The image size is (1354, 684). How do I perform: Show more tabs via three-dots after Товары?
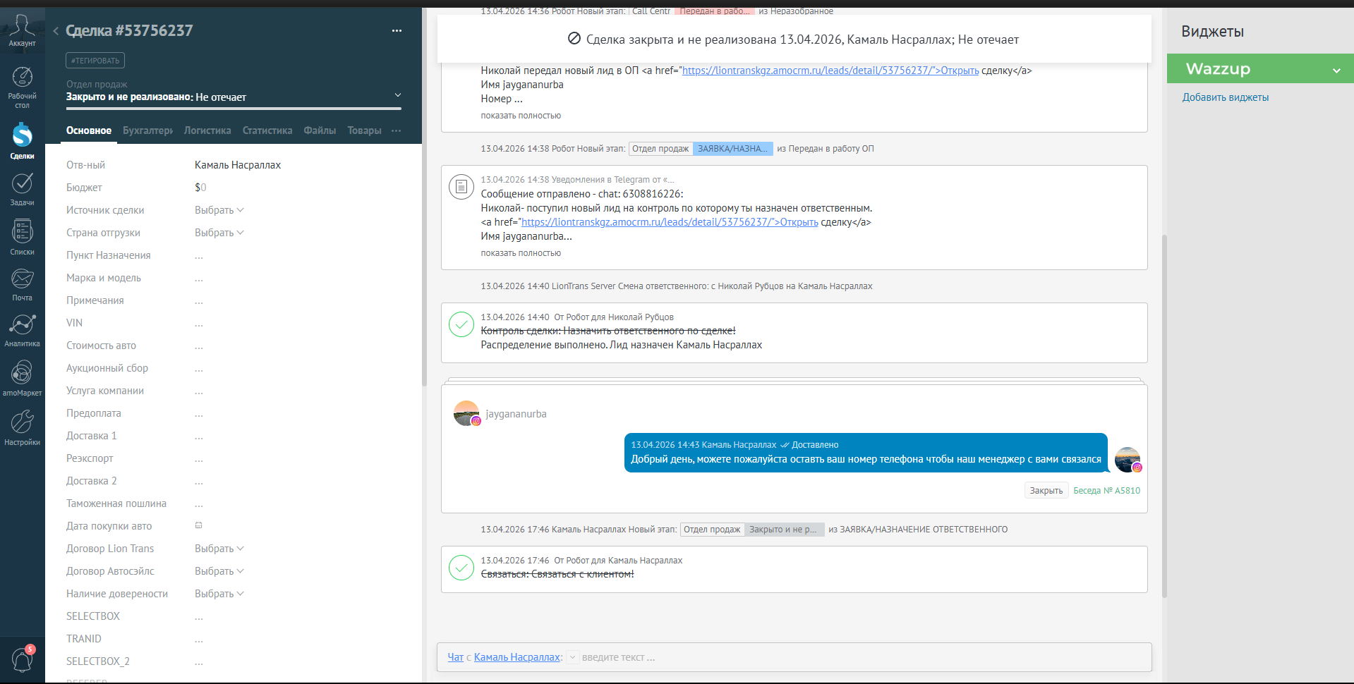(396, 130)
